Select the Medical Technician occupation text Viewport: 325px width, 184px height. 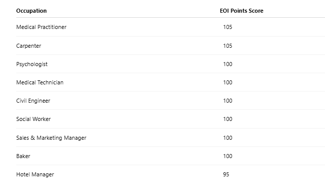[40, 82]
